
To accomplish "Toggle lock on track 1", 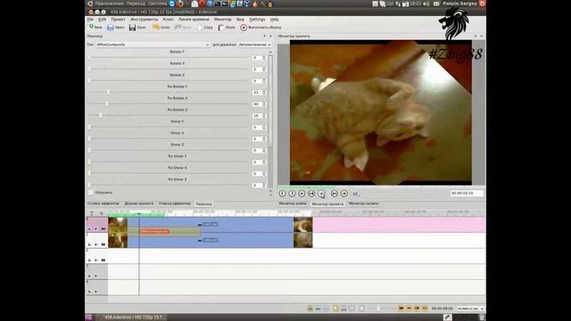I will pyautogui.click(x=89, y=244).
